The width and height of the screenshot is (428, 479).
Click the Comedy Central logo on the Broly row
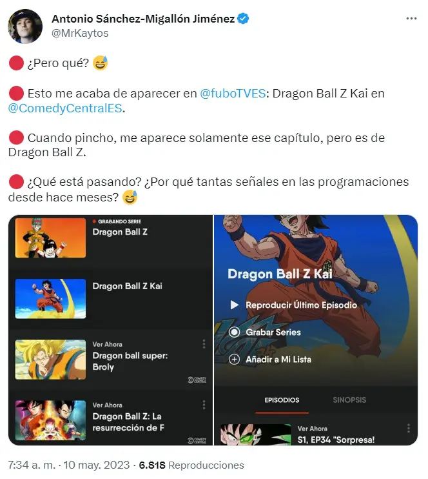(x=197, y=380)
